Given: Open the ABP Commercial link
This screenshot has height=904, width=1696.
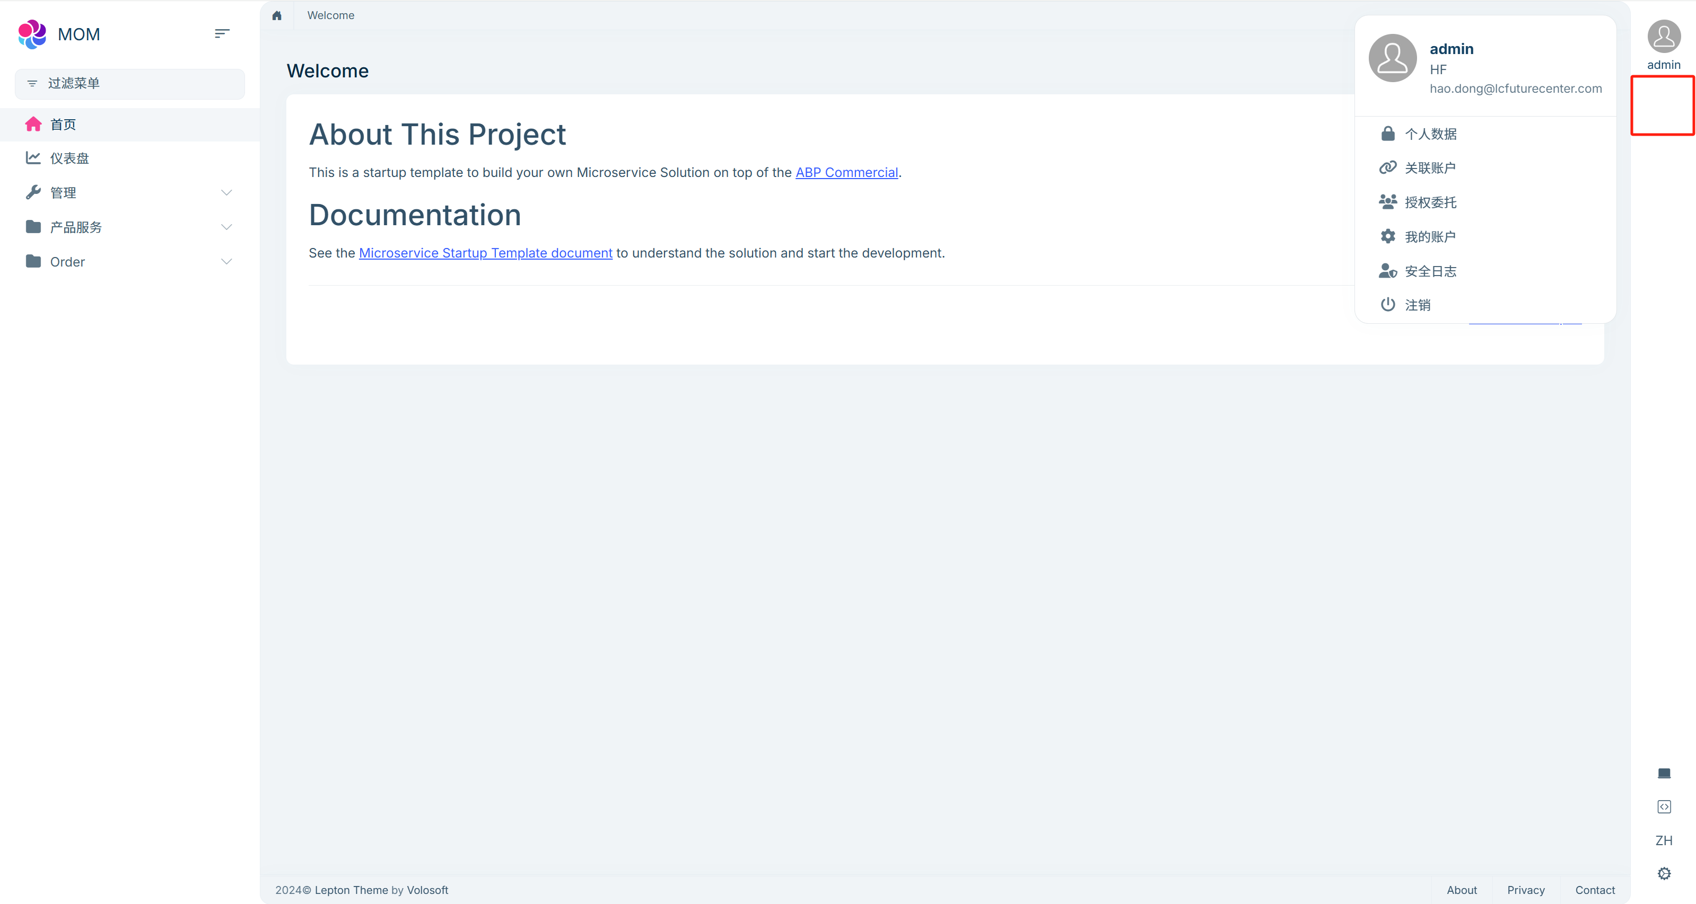Looking at the screenshot, I should pyautogui.click(x=846, y=172).
